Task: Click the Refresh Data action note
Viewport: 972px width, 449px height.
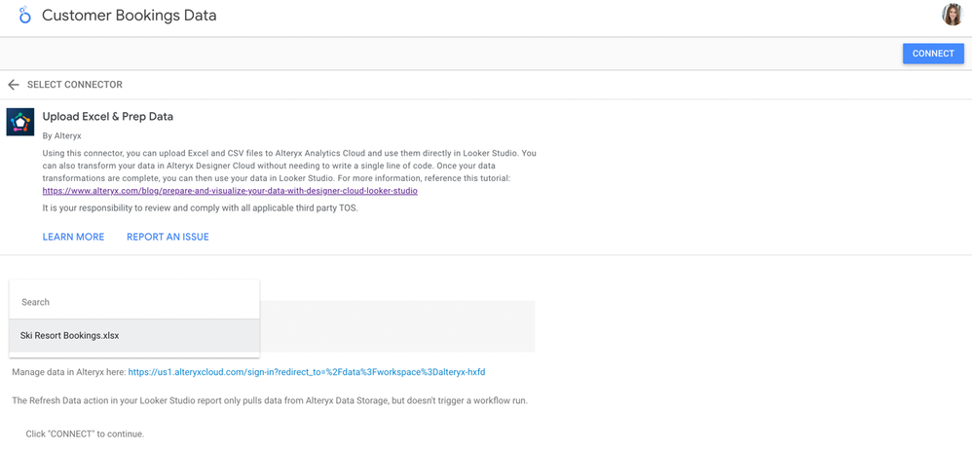Action: (x=270, y=400)
